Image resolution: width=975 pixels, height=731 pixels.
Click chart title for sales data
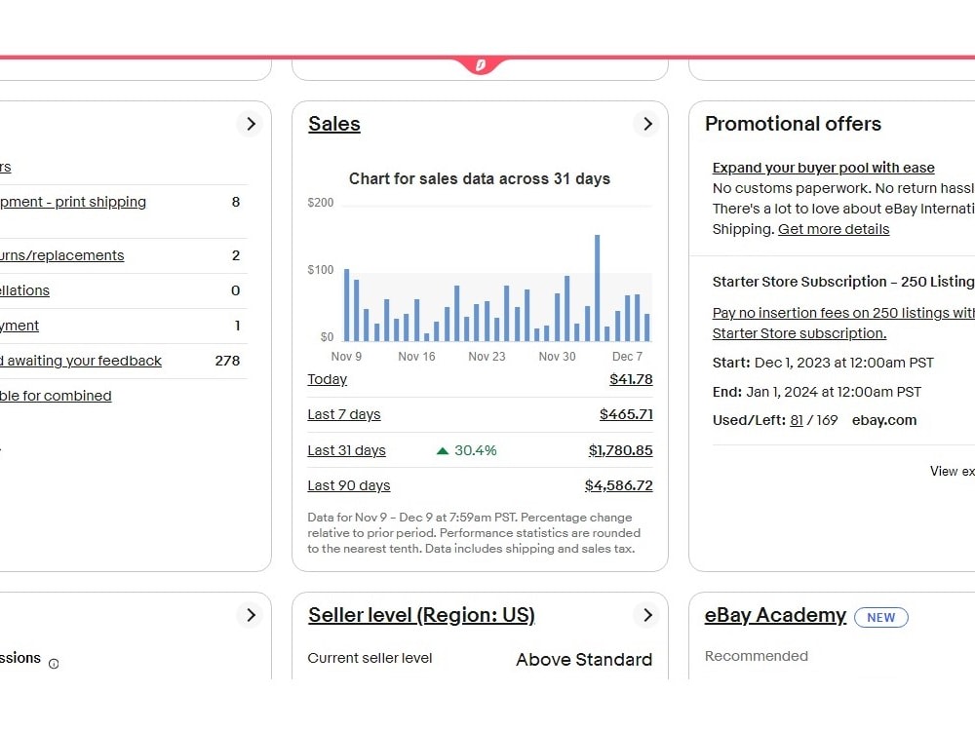[x=480, y=179]
